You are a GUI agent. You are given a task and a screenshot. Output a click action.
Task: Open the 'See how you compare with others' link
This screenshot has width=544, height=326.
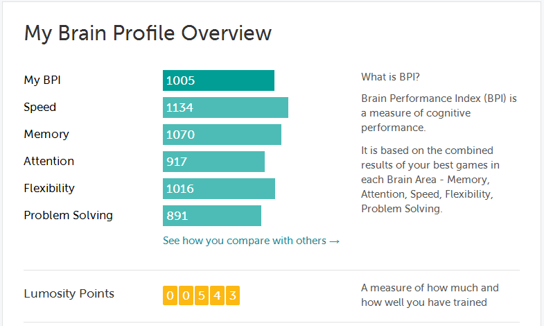pyautogui.click(x=251, y=241)
